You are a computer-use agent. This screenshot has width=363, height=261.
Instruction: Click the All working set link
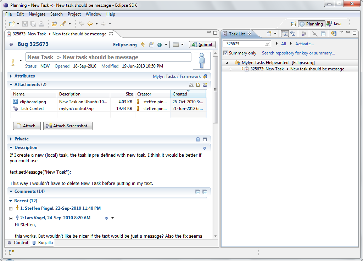point(284,43)
